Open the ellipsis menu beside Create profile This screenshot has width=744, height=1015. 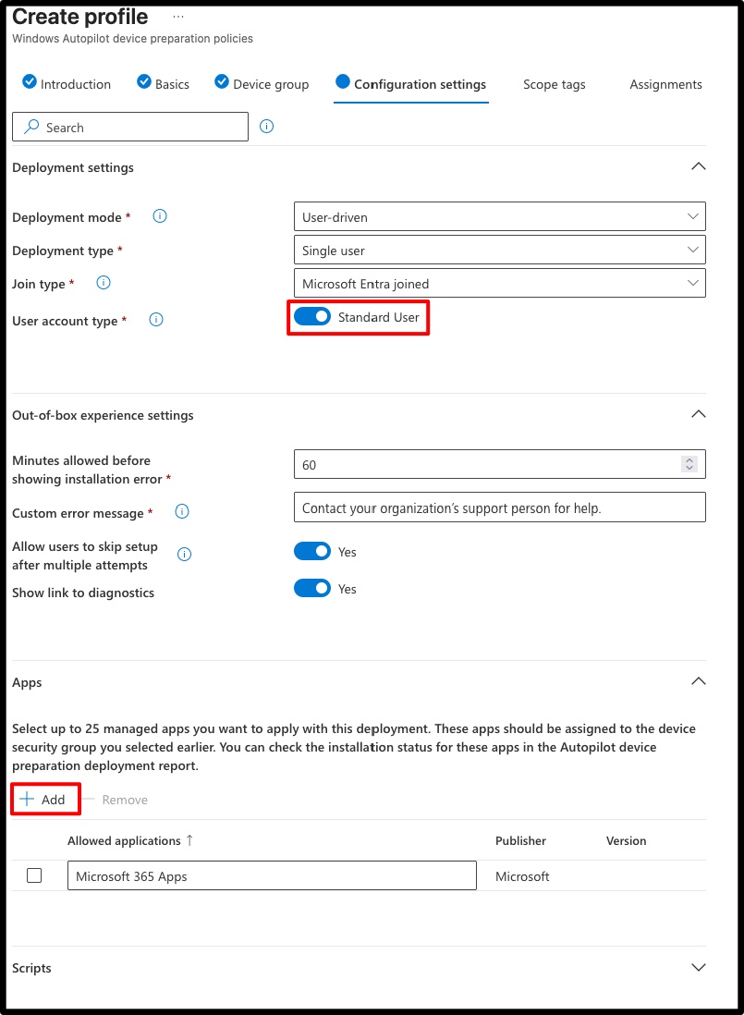pos(177,17)
